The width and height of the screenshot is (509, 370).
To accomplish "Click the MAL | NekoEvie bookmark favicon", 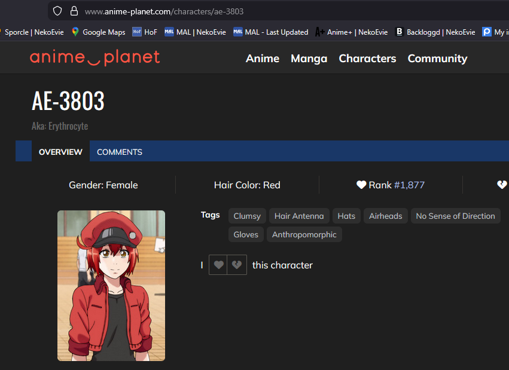I will pos(169,32).
